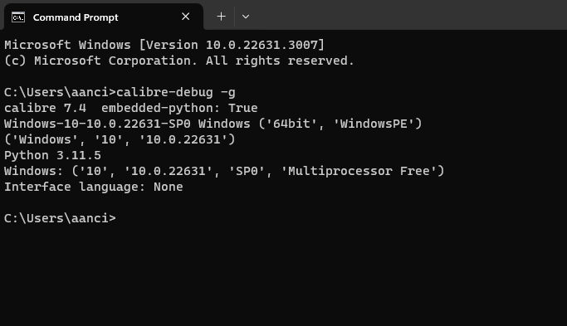Expand the new tab profile dropdown chevron
Viewport: 567px width, 326px height.
pos(246,17)
